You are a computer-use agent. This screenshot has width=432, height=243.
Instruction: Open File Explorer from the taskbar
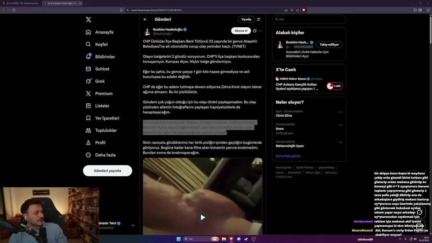tap(224, 239)
